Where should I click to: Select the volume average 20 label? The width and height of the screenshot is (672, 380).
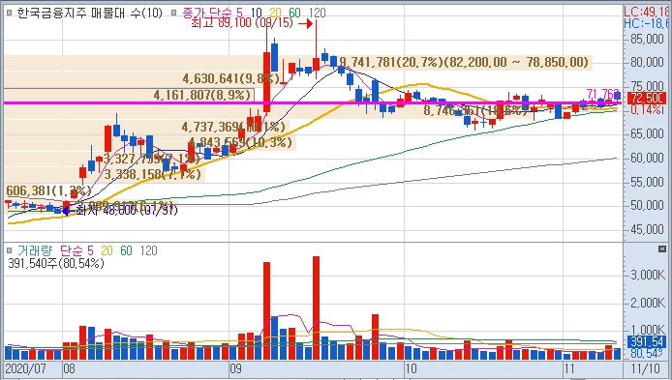pyautogui.click(x=107, y=250)
